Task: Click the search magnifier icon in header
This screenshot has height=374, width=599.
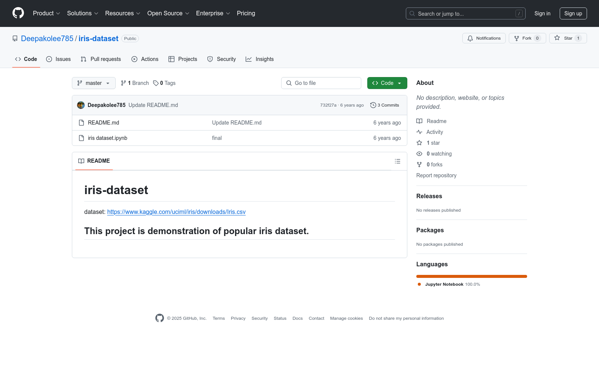Action: [x=412, y=13]
